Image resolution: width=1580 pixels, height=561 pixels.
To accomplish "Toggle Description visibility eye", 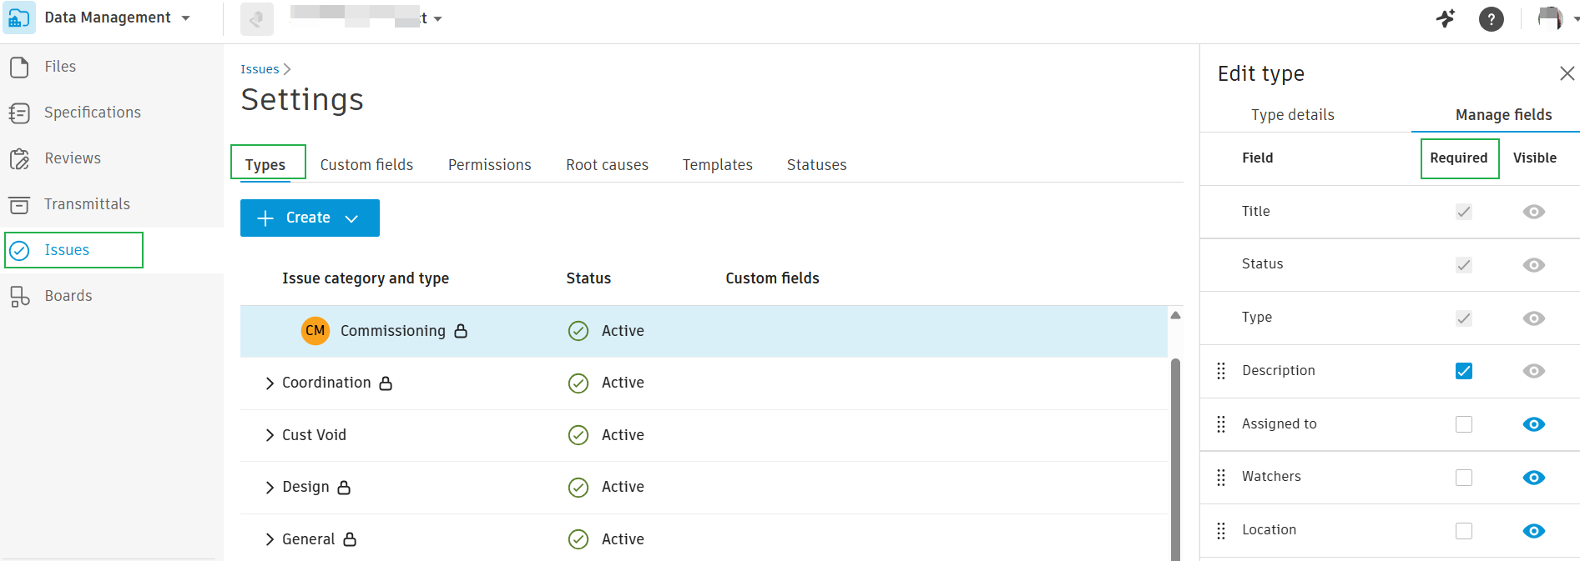I will click(1534, 371).
